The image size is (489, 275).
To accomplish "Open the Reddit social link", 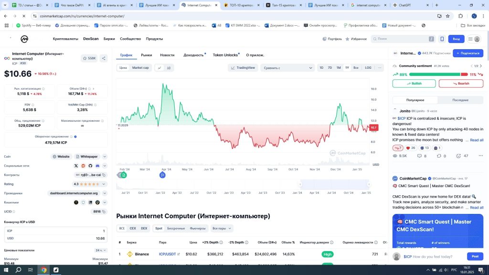I will tap(83, 166).
